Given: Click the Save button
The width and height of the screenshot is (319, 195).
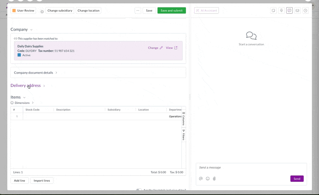Looking at the screenshot, I should (x=149, y=11).
